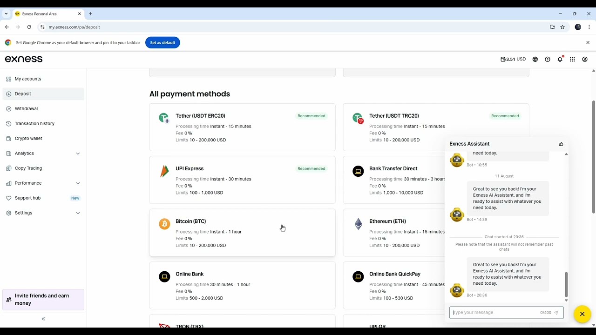The image size is (596, 335).
Task: Bookmark this page with the star icon
Action: [562, 27]
